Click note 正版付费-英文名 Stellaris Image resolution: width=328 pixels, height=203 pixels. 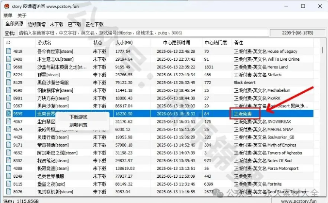[258, 75]
